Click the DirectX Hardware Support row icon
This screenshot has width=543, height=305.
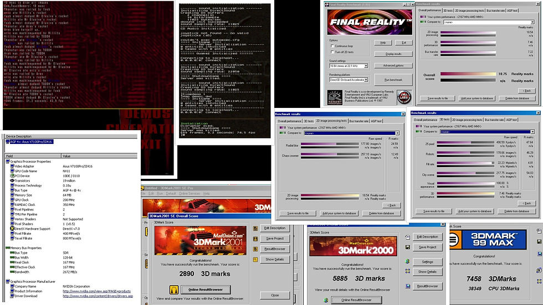(12, 229)
